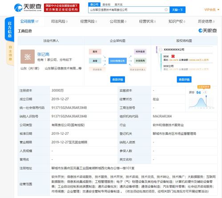
Task: Click the 高管 box in structure diagram
Action: [x=95, y=61]
